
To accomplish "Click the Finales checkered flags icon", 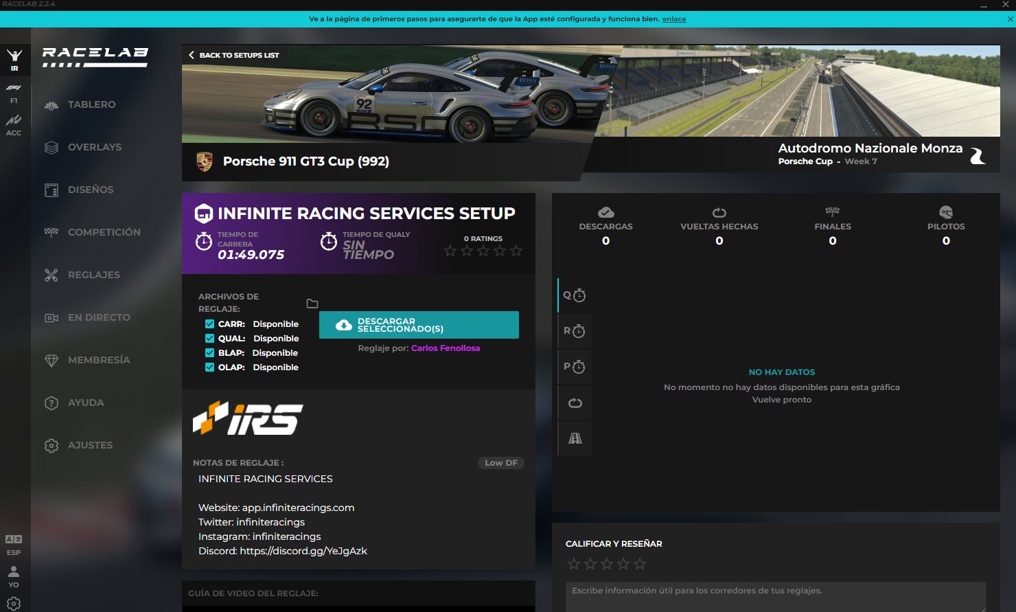I will (x=833, y=212).
